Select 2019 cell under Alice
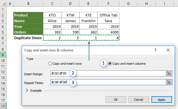Image resolution: width=178 pixels, height=109 pixels. 52,26
